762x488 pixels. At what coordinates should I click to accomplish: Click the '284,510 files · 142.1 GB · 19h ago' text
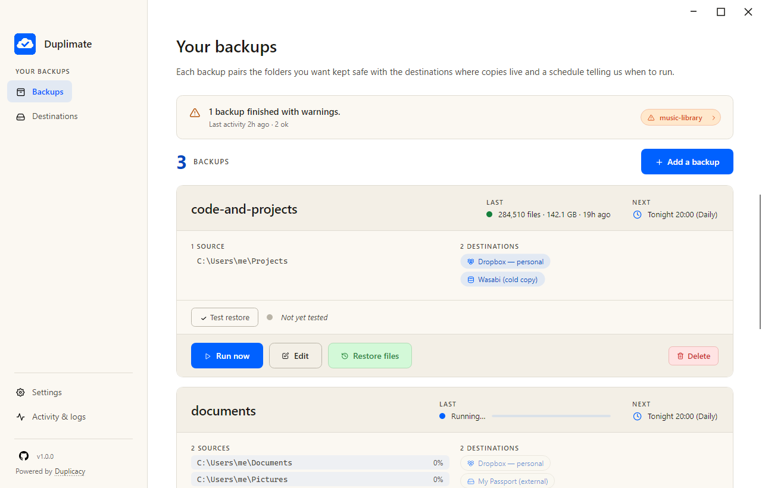point(554,214)
